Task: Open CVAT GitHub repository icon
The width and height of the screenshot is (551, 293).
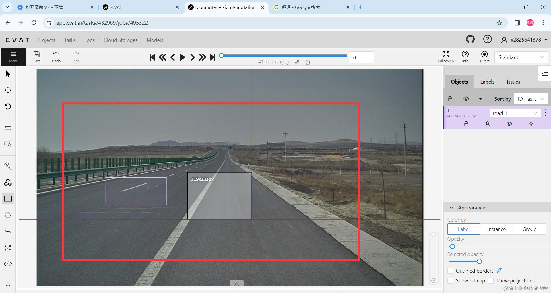Action: tap(470, 39)
